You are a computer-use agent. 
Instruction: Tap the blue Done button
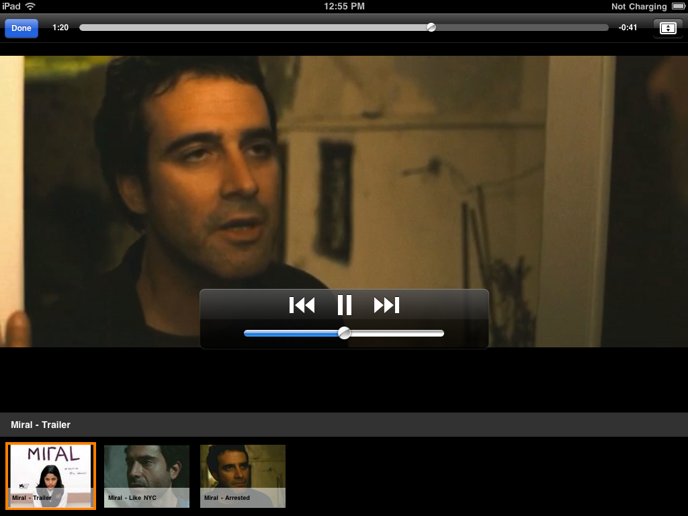(x=21, y=28)
